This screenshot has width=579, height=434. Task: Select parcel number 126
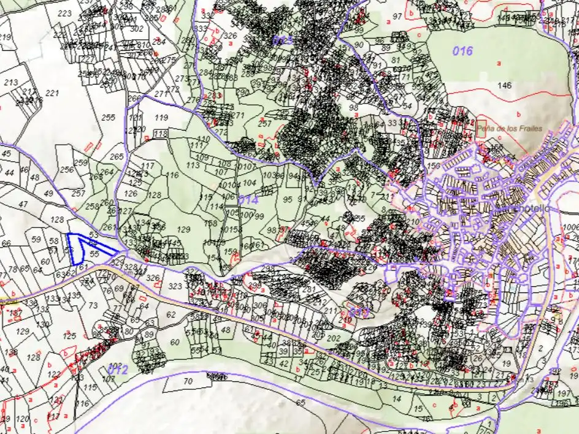pos(131,193)
